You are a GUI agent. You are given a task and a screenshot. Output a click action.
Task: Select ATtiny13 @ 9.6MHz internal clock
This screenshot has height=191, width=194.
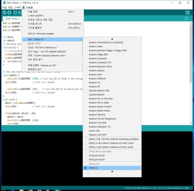tap(112, 147)
